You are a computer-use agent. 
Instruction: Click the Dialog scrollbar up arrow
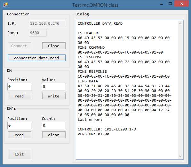180,23
